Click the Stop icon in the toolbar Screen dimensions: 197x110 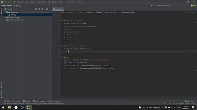[184, 5]
